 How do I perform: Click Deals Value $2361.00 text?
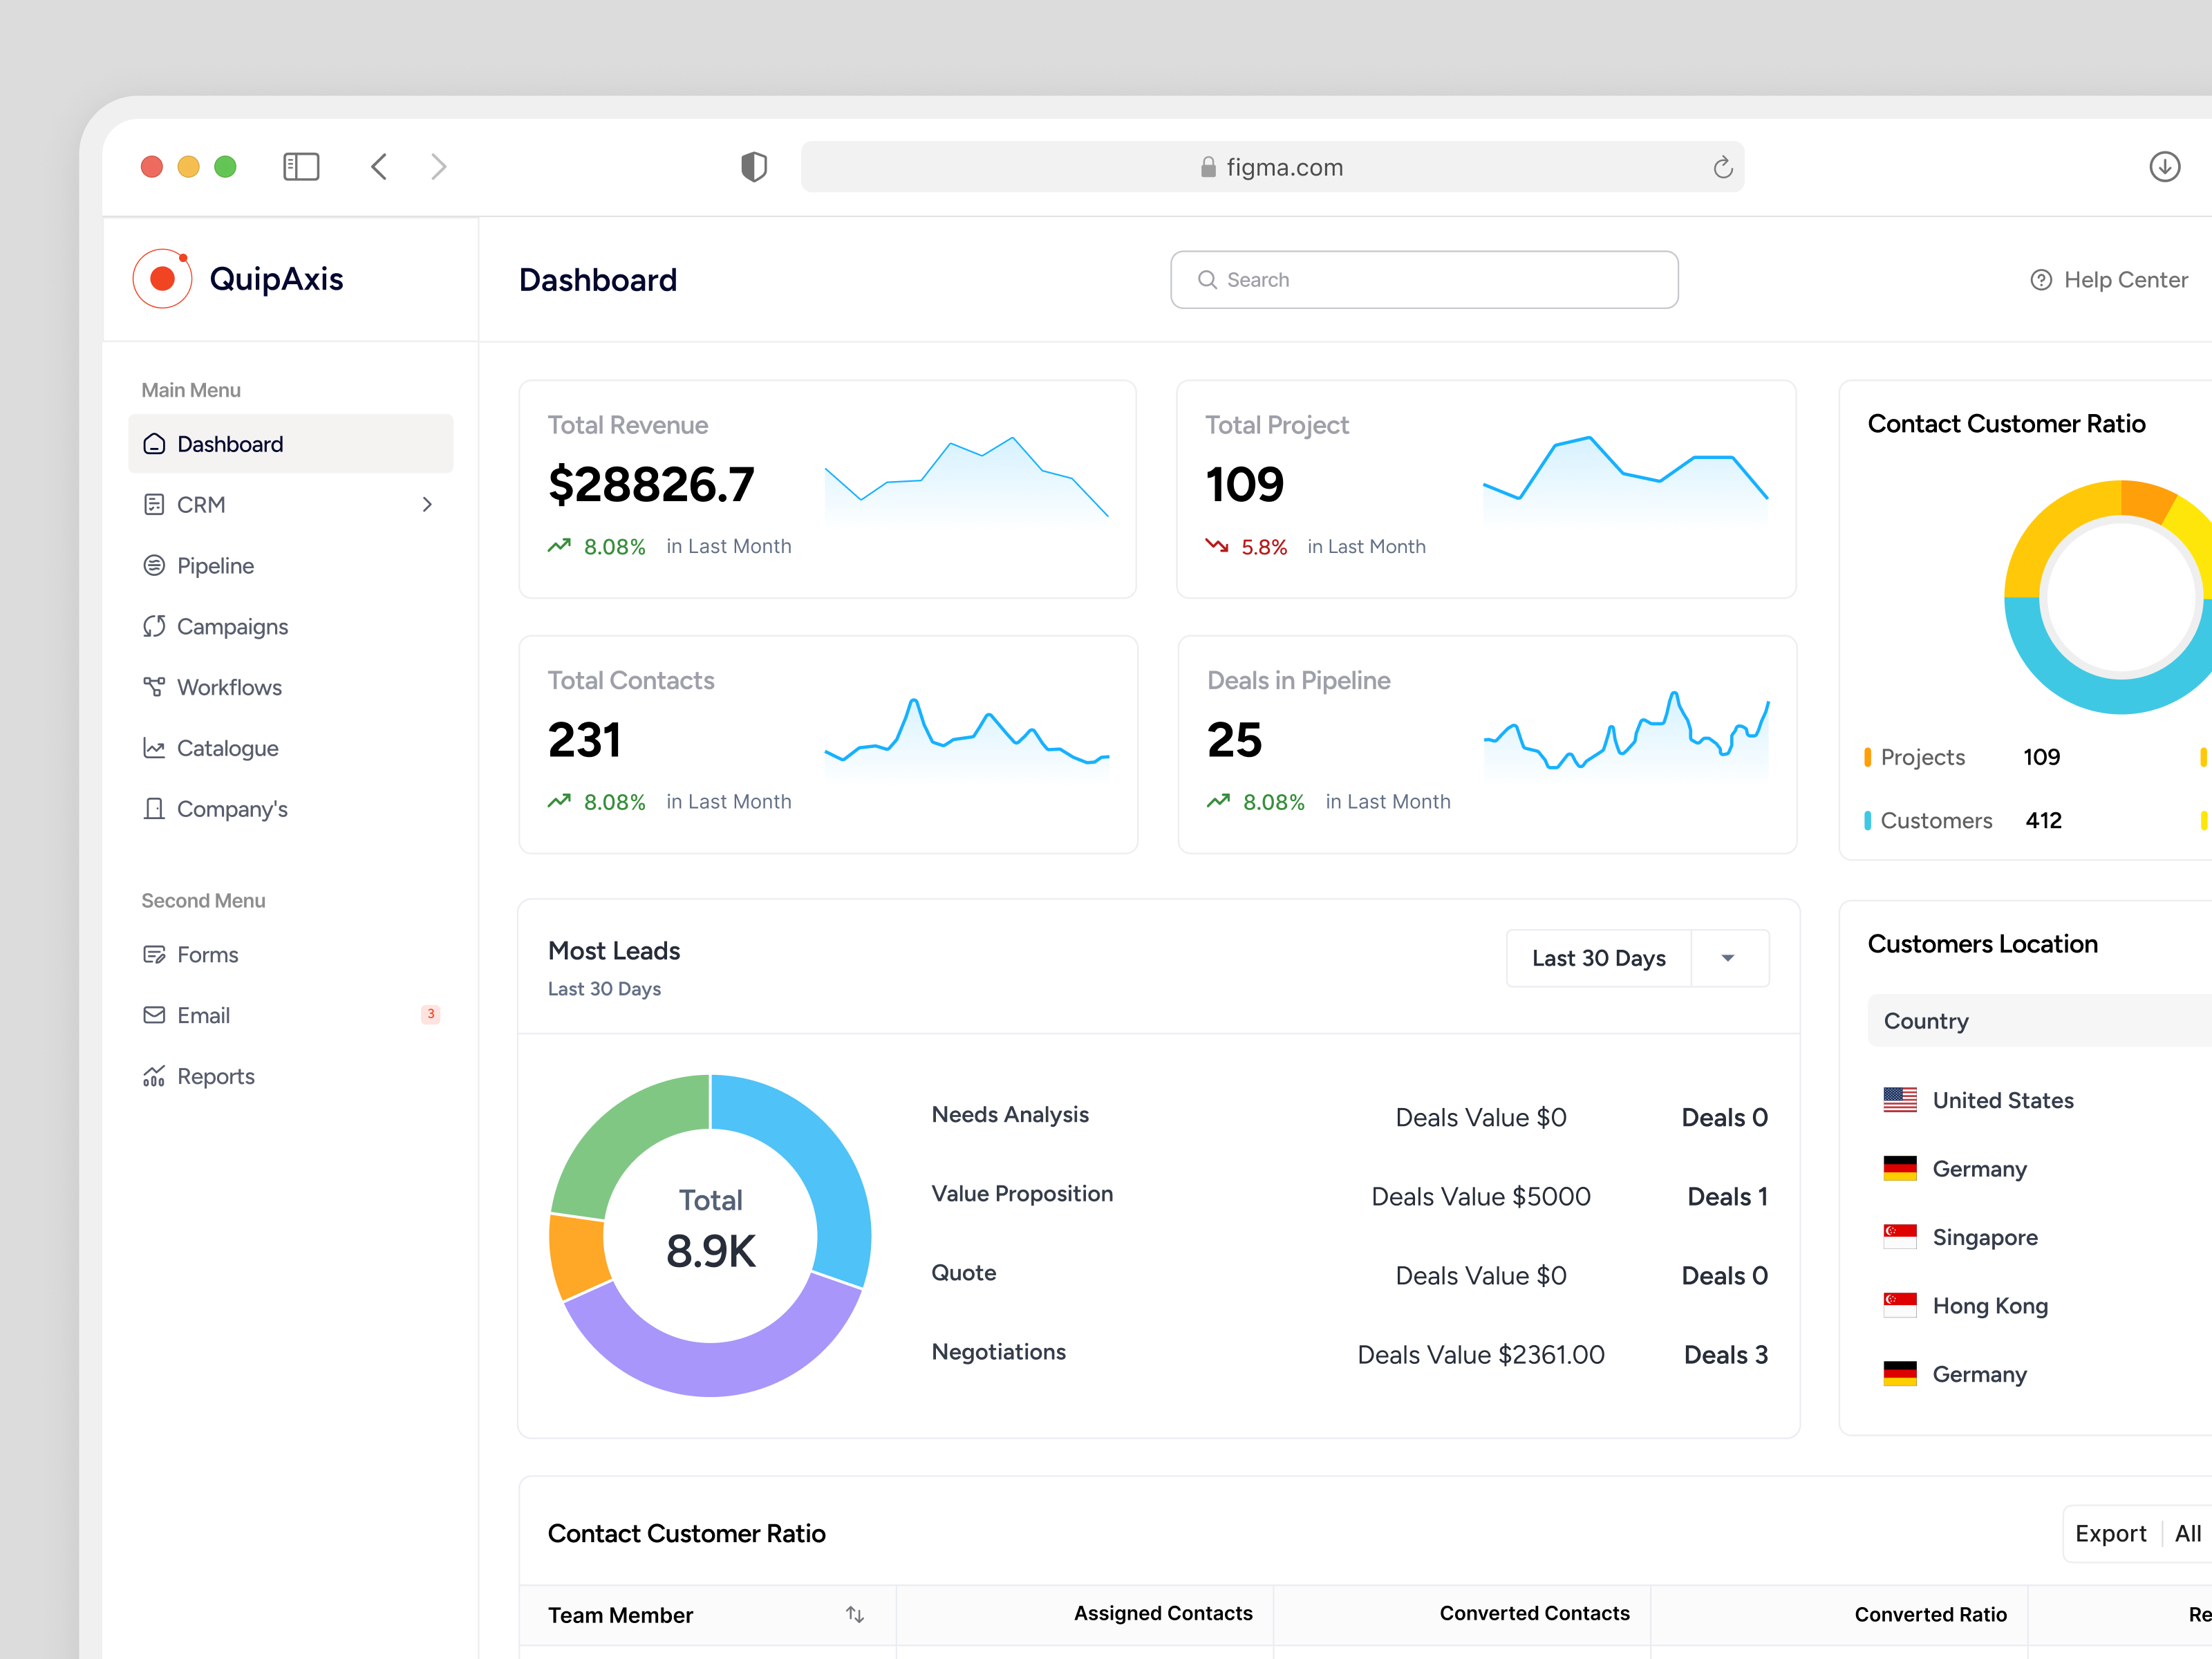point(1480,1355)
